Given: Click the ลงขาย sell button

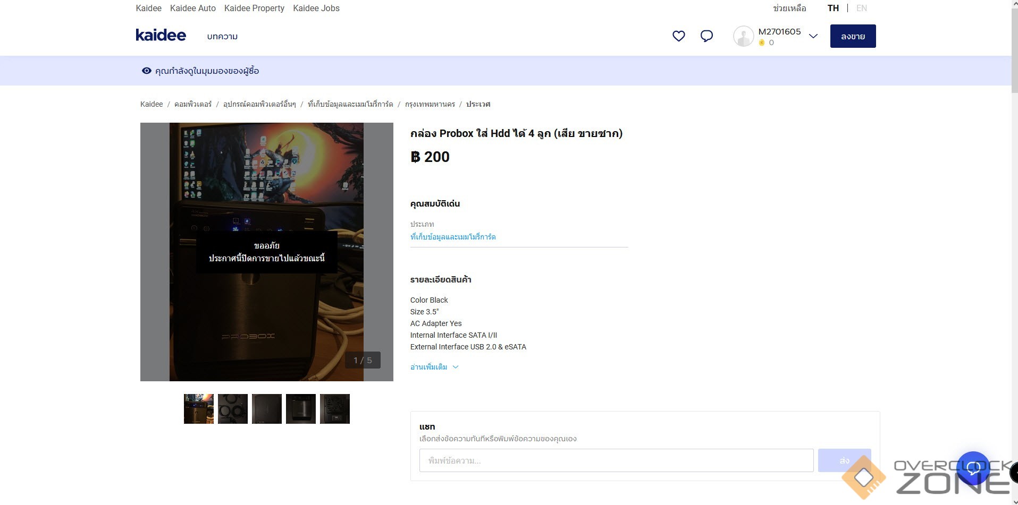Looking at the screenshot, I should point(853,36).
